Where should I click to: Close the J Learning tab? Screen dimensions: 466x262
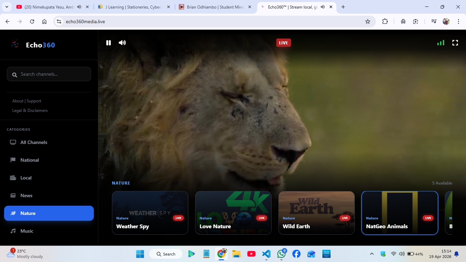[x=168, y=7]
